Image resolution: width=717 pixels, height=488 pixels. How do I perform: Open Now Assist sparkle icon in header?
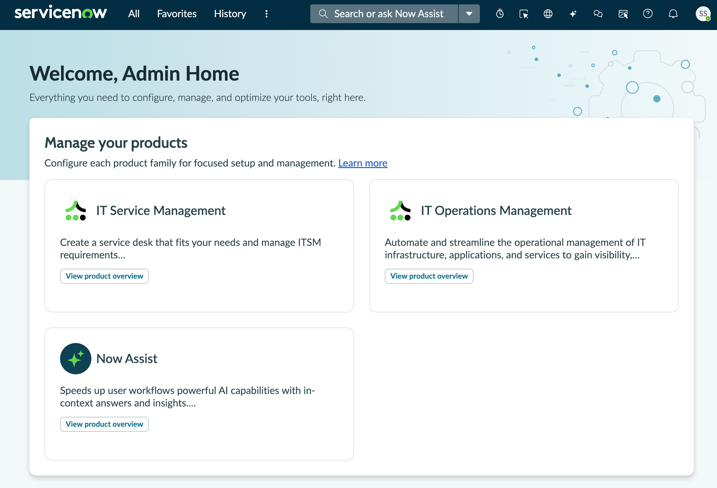[x=573, y=14]
